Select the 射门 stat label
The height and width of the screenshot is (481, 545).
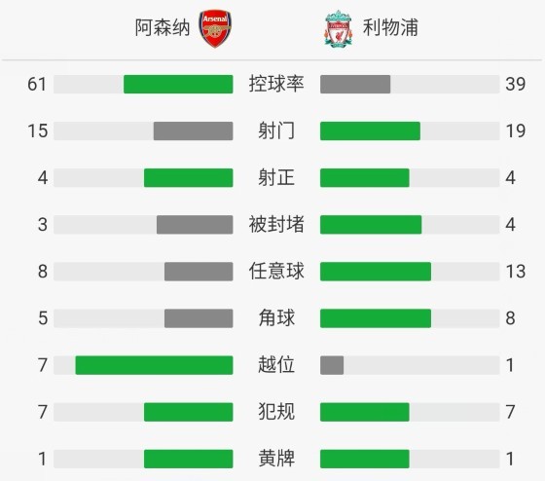pyautogui.click(x=276, y=130)
